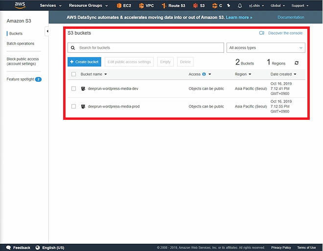Sort by Region column
The width and height of the screenshot is (323, 251).
[243, 74]
